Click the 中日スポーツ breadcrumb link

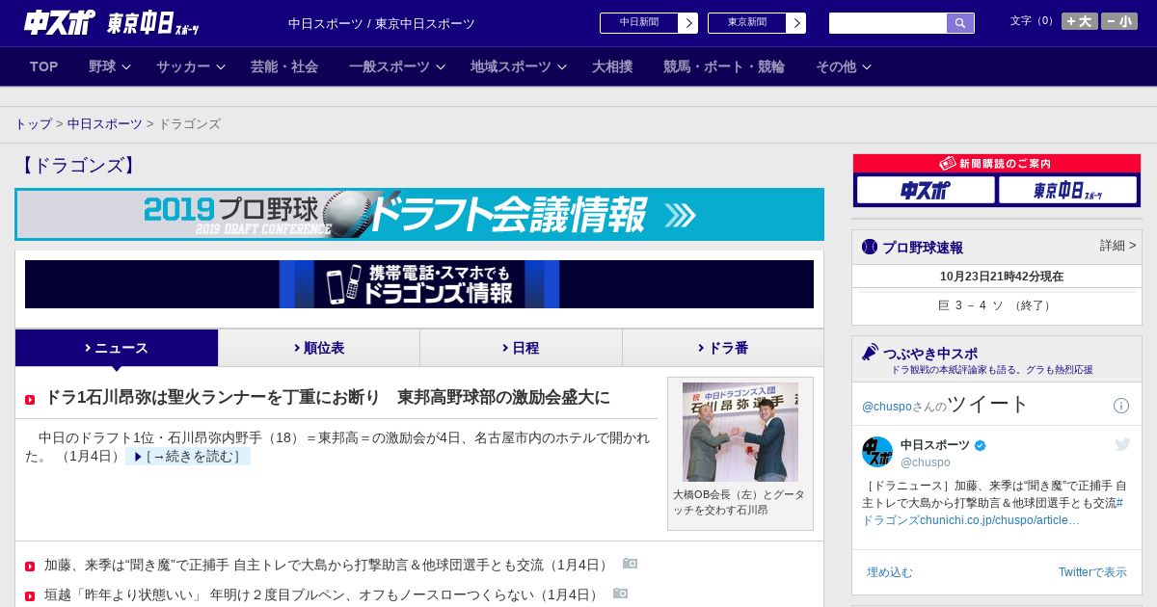point(105,124)
